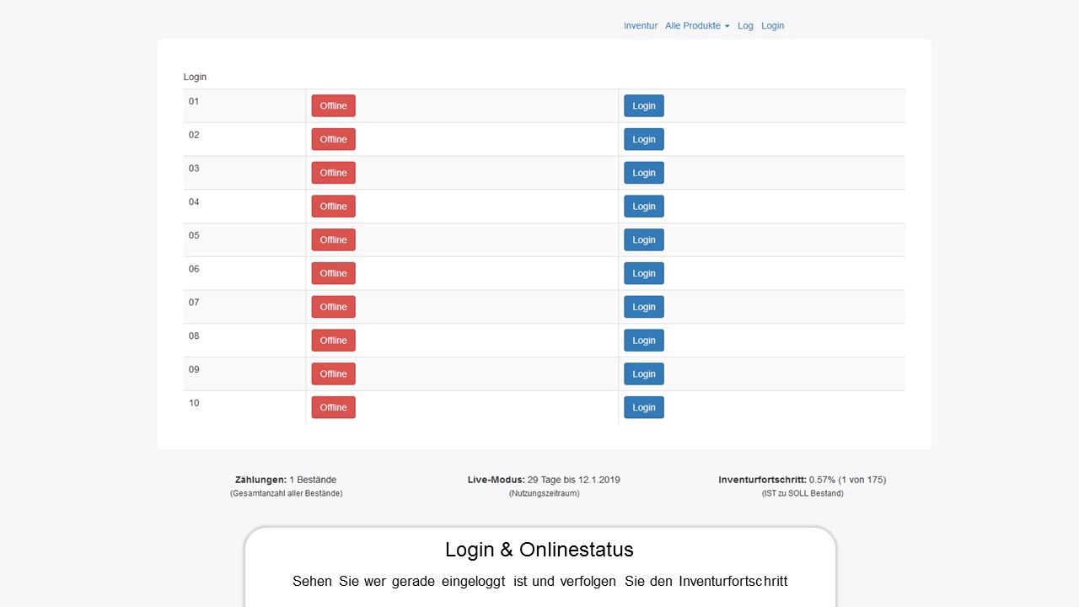
Task: Select Login button for row 05
Action: (x=644, y=240)
